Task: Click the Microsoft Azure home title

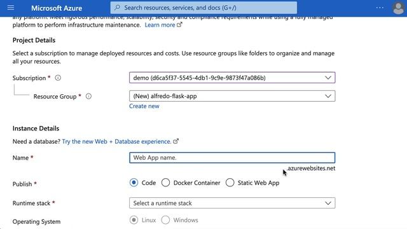Action: pyautogui.click(x=57, y=8)
